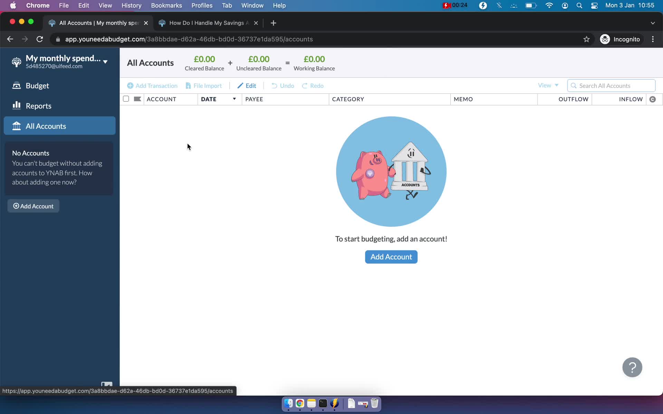Click the flag column header icon

pyautogui.click(x=137, y=99)
